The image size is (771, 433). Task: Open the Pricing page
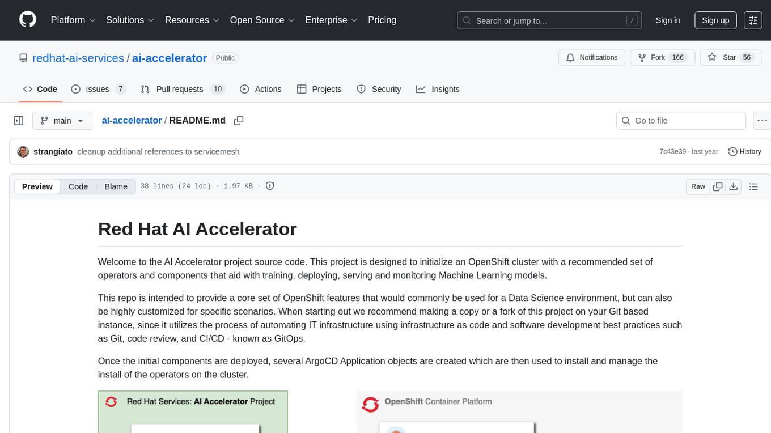382,20
